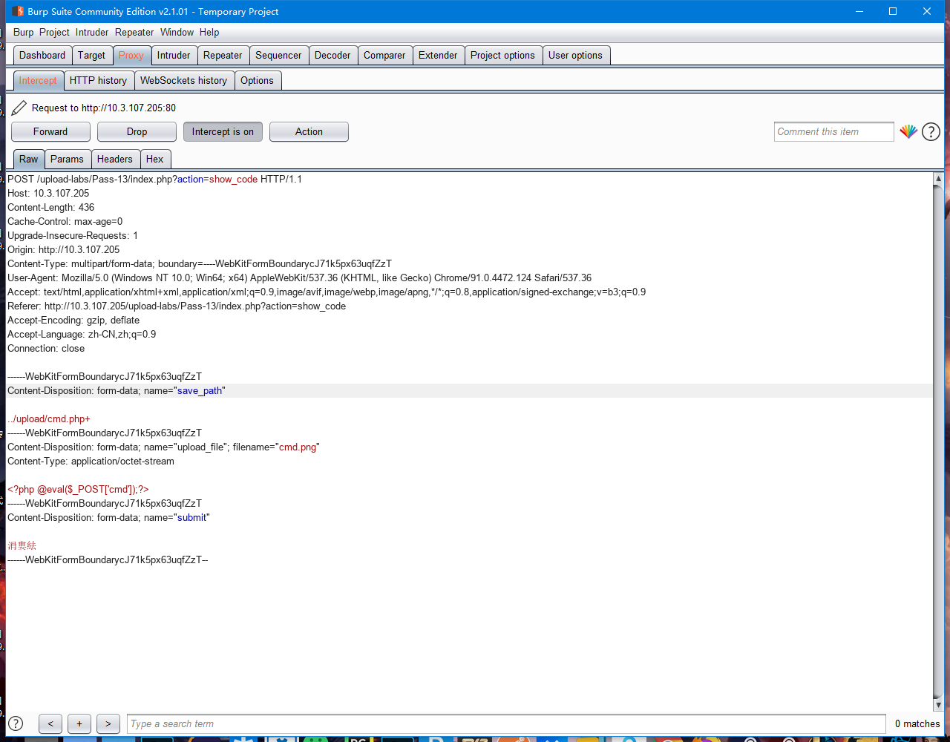This screenshot has height=742, width=950.
Task: Open the Repeater menu in menu bar
Action: coord(134,32)
